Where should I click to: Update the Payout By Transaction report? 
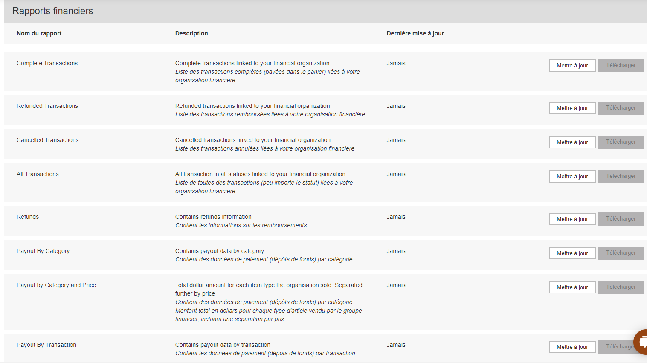coord(572,347)
